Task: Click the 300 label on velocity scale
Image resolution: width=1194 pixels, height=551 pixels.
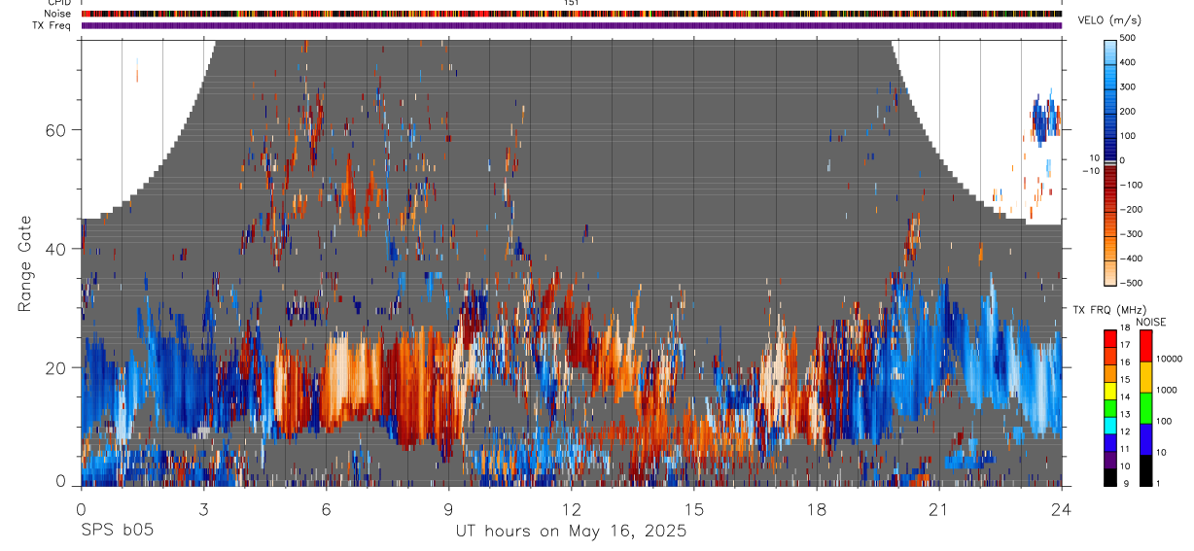Action: 1129,86
